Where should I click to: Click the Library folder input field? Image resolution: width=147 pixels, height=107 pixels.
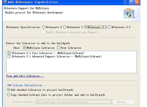pyautogui.click(x=74, y=102)
